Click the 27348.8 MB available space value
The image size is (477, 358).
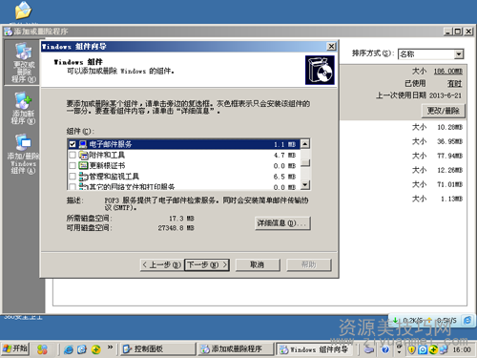[x=176, y=228]
